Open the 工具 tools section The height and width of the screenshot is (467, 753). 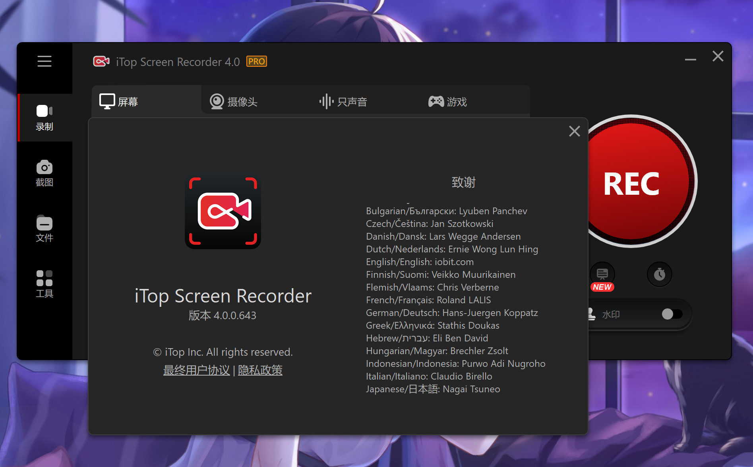coord(45,284)
